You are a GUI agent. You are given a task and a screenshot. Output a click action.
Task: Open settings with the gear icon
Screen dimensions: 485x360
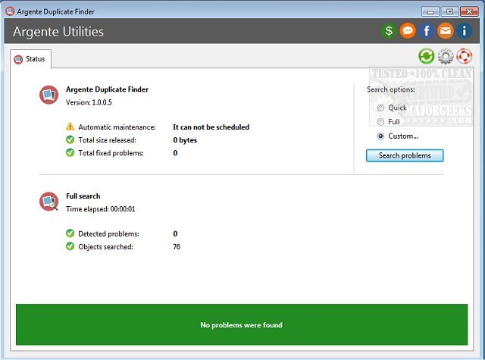(446, 57)
